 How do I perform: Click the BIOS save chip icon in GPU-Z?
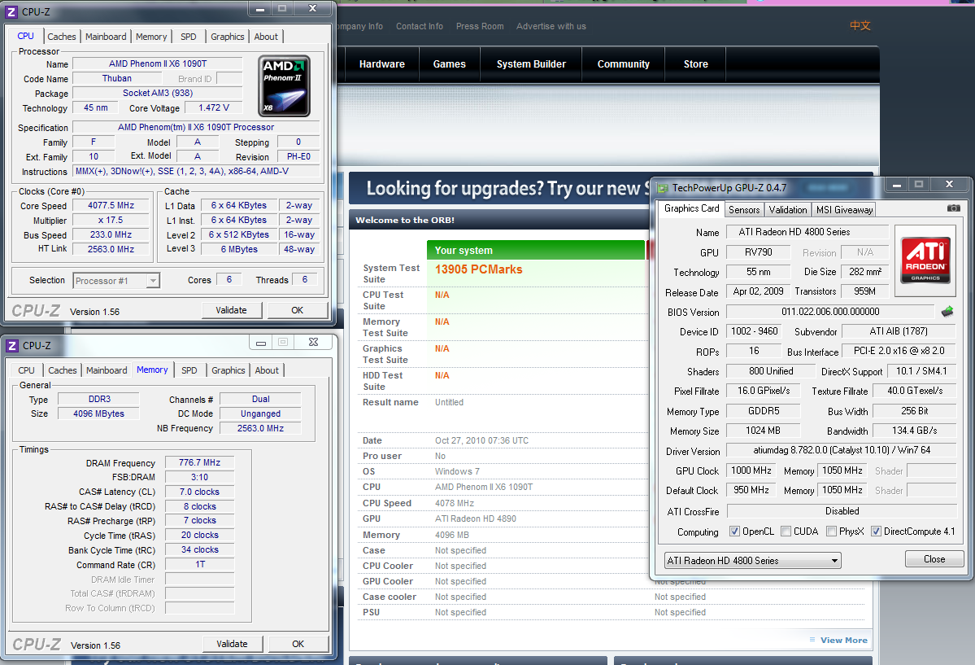point(947,311)
